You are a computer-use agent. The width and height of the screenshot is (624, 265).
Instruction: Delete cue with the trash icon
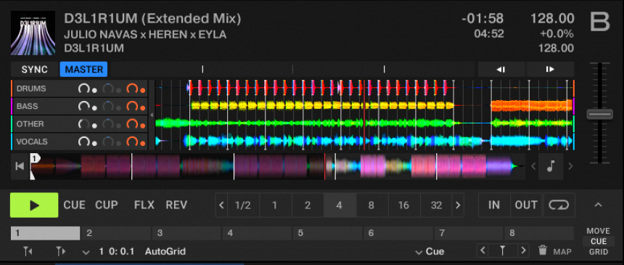tap(543, 250)
